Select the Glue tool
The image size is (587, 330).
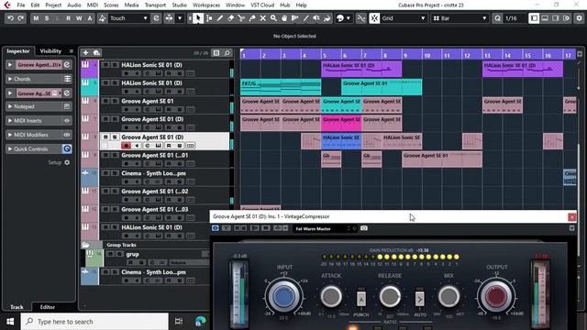(x=252, y=18)
